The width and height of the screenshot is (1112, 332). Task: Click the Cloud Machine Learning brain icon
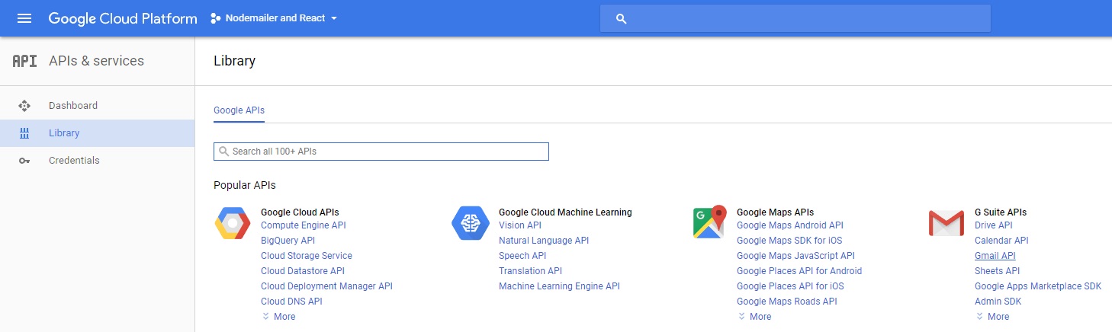(470, 223)
